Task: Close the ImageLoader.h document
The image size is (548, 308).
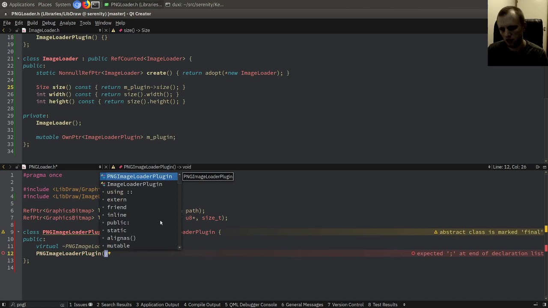Action: [106, 30]
